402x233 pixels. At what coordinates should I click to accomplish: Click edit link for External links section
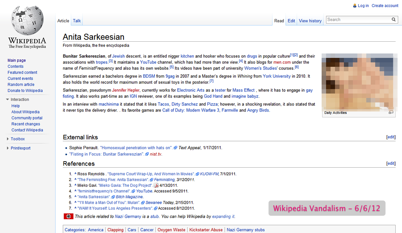391,137
